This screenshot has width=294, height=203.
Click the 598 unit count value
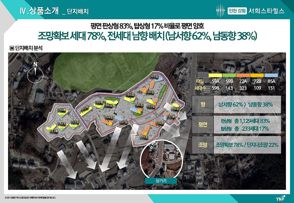[x=215, y=88]
